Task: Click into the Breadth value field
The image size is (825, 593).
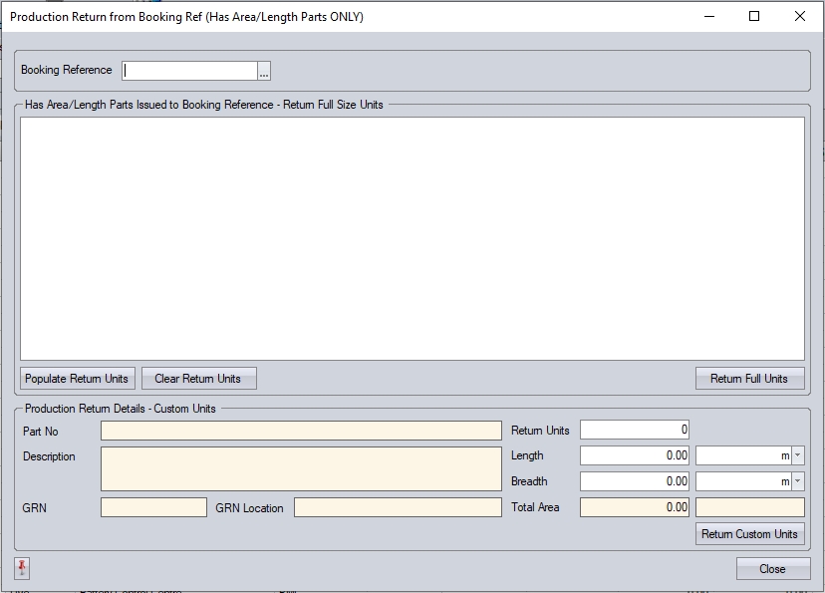Action: click(x=636, y=481)
